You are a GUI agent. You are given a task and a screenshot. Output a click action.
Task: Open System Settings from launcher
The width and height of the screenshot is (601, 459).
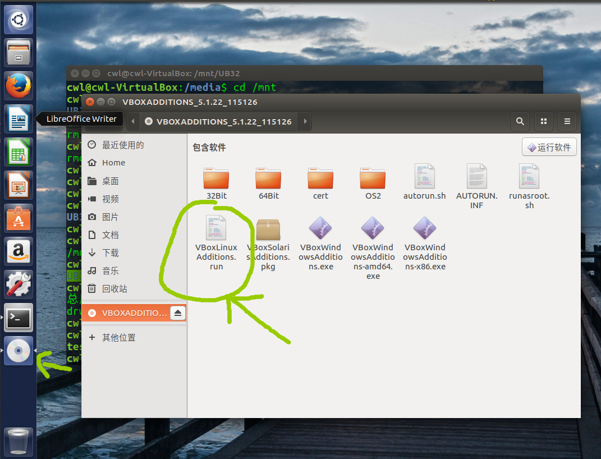19,284
